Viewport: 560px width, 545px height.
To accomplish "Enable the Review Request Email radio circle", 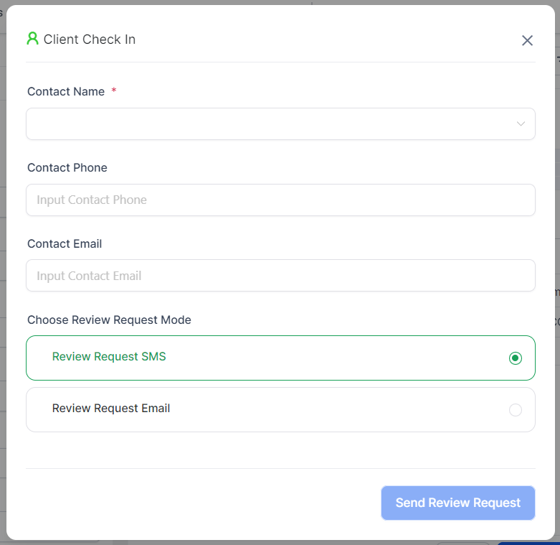I will (x=515, y=410).
